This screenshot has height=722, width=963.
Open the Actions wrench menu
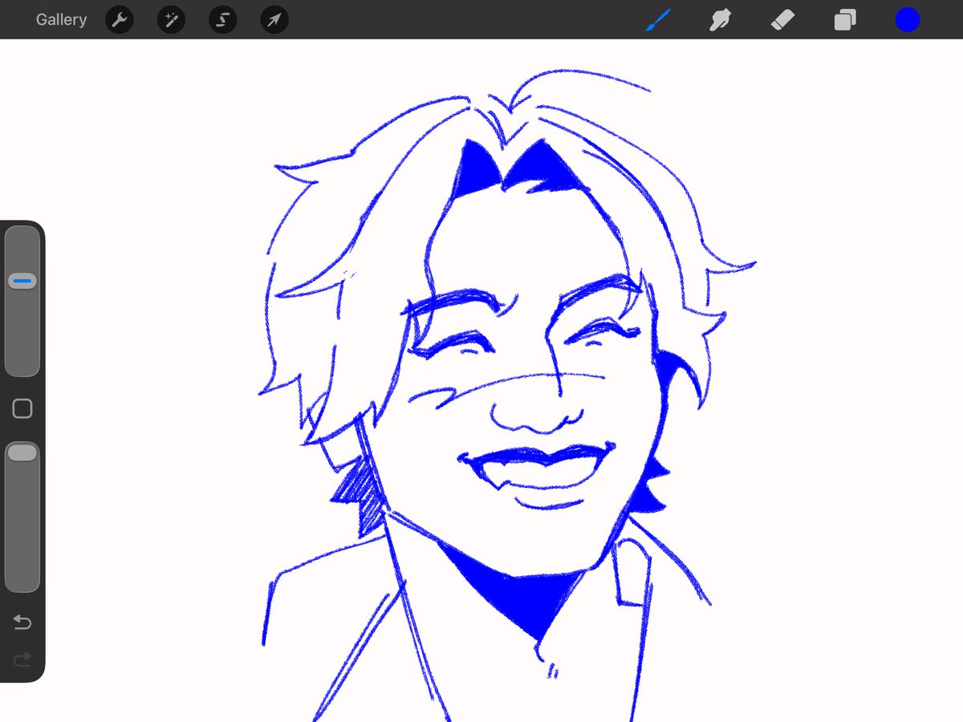pos(120,19)
